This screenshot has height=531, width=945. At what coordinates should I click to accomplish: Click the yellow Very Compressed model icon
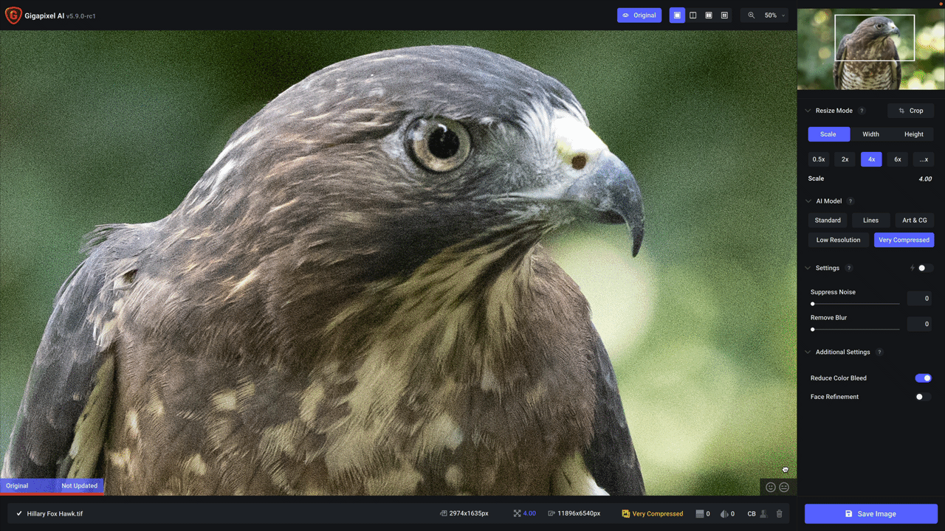point(625,513)
